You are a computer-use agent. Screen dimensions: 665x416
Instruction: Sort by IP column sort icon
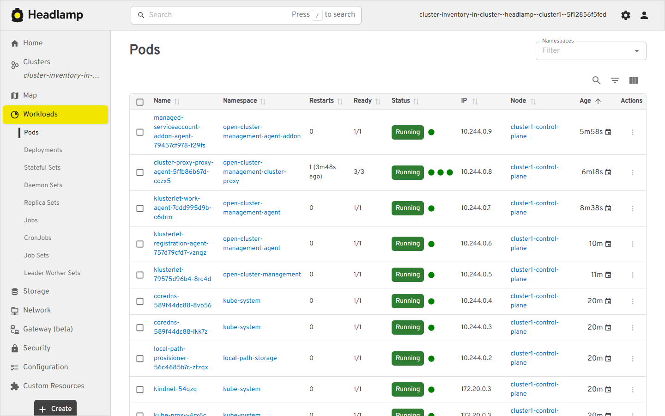click(x=475, y=102)
